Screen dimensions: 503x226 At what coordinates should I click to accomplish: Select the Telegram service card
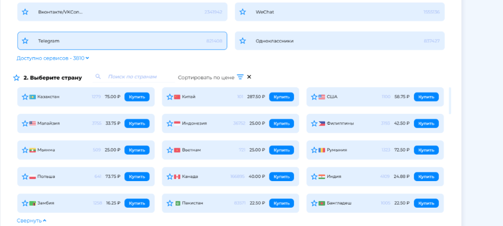122,41
